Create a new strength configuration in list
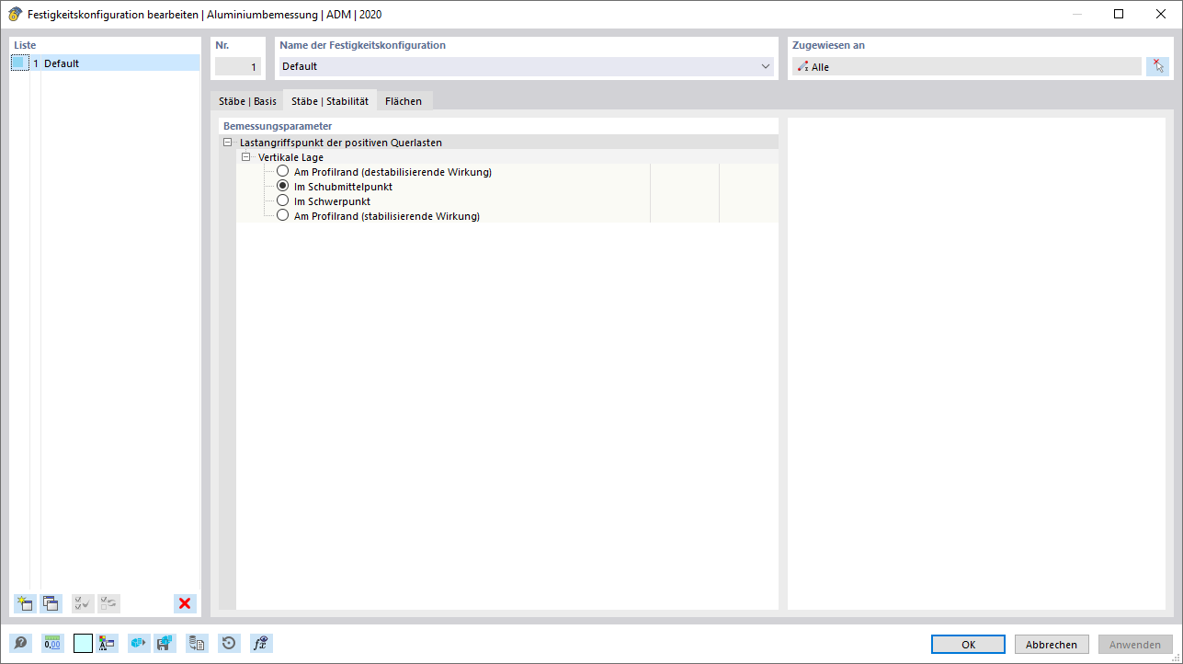 pyautogui.click(x=24, y=603)
